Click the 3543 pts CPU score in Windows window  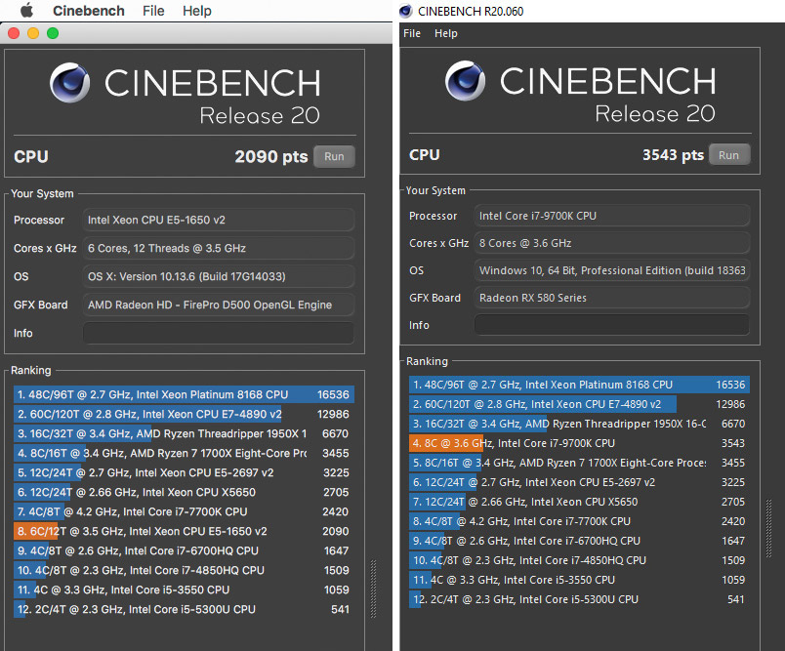click(x=674, y=155)
